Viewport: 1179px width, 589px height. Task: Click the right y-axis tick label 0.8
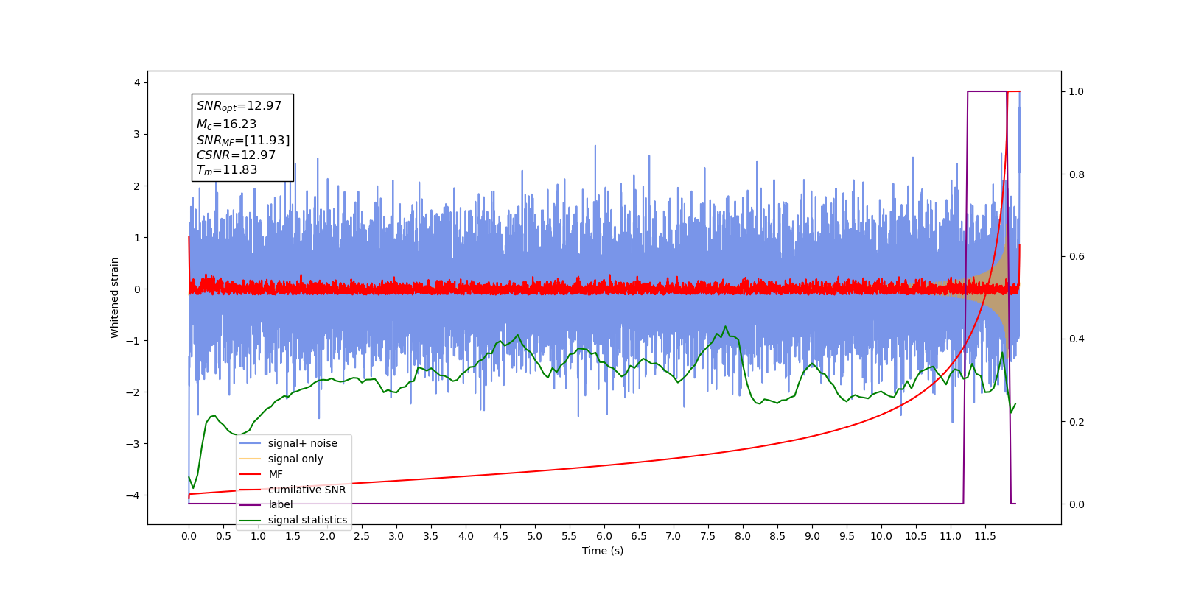coord(1077,174)
